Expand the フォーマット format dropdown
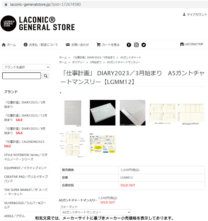208x221 pixels. pyautogui.click(x=96, y=212)
